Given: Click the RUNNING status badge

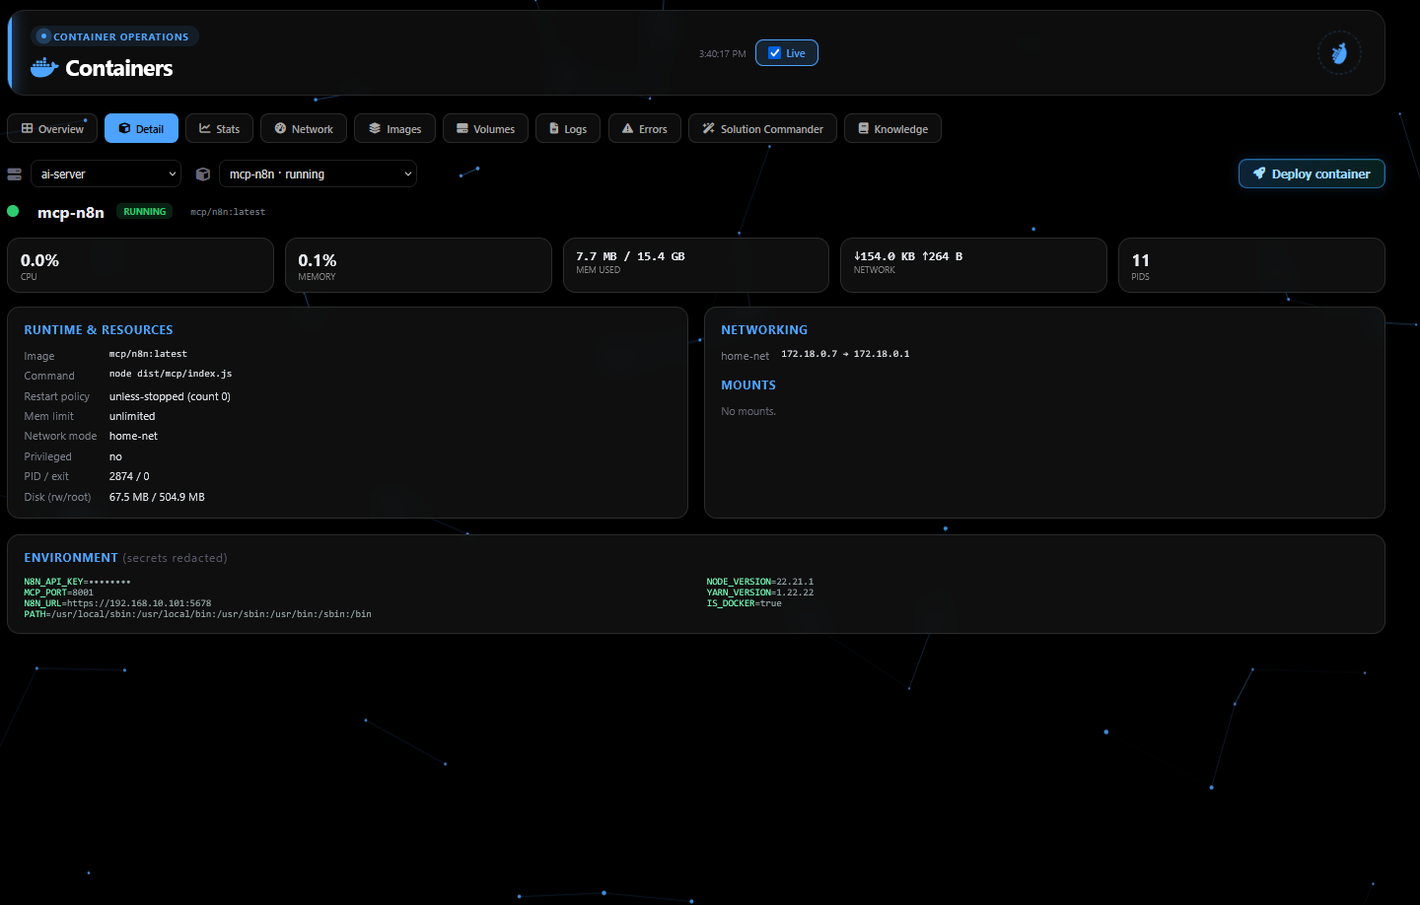Looking at the screenshot, I should [145, 212].
